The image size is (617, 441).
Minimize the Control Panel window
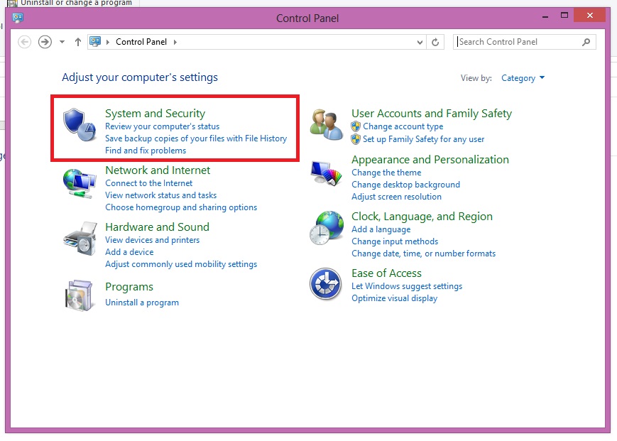[545, 16]
